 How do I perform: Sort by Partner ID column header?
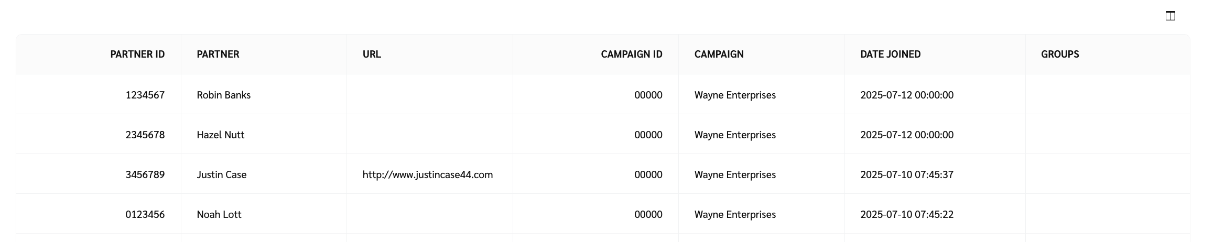137,54
